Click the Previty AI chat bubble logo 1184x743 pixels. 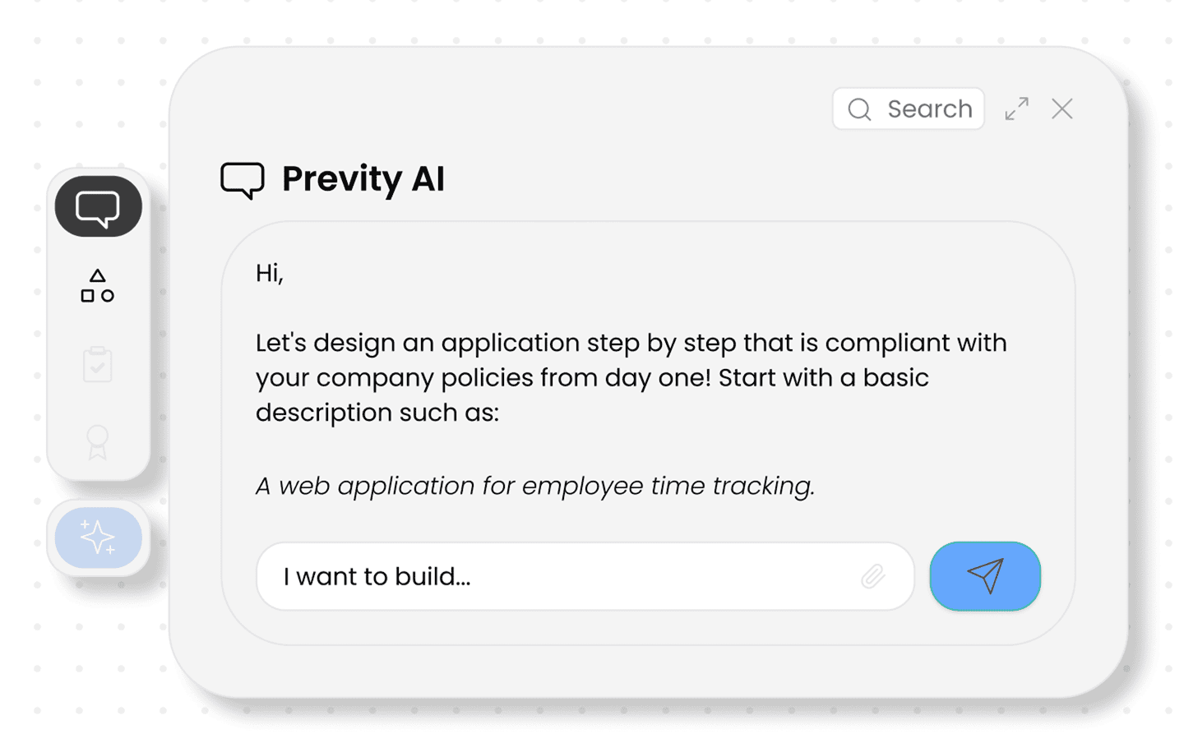(243, 179)
